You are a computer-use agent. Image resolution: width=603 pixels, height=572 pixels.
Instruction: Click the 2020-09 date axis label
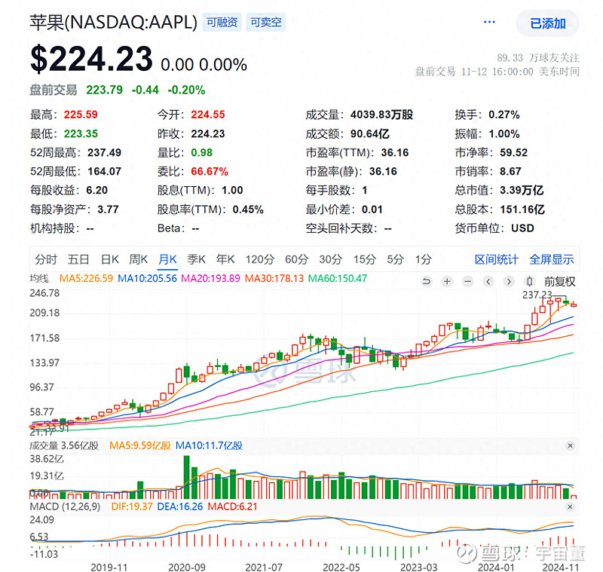click(x=187, y=567)
